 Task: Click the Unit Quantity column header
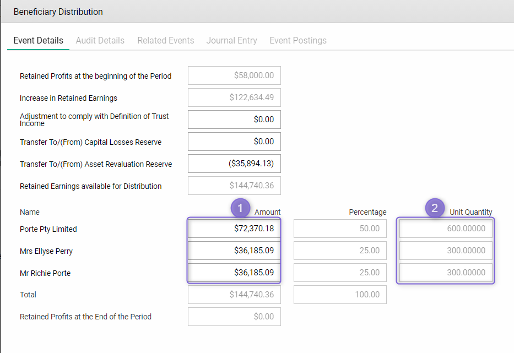[470, 212]
